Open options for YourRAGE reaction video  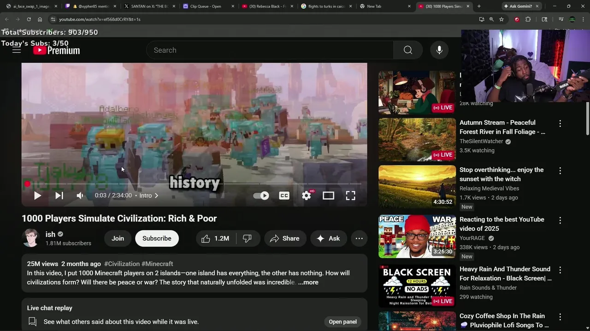560,220
